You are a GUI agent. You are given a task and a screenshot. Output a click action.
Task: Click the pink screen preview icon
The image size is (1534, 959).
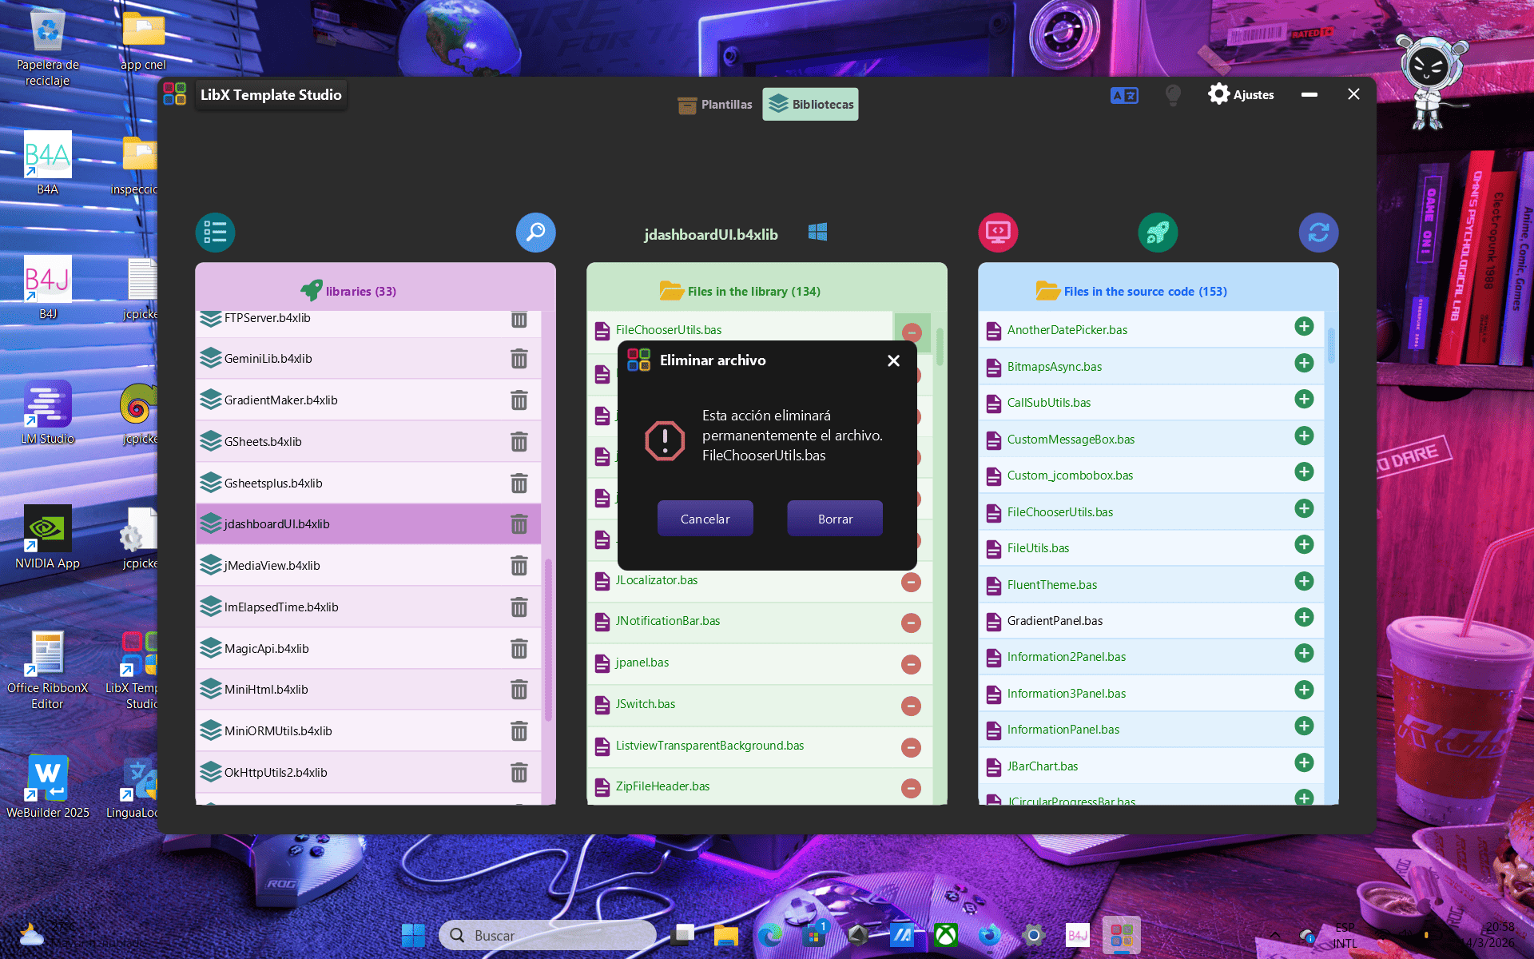pyautogui.click(x=998, y=233)
